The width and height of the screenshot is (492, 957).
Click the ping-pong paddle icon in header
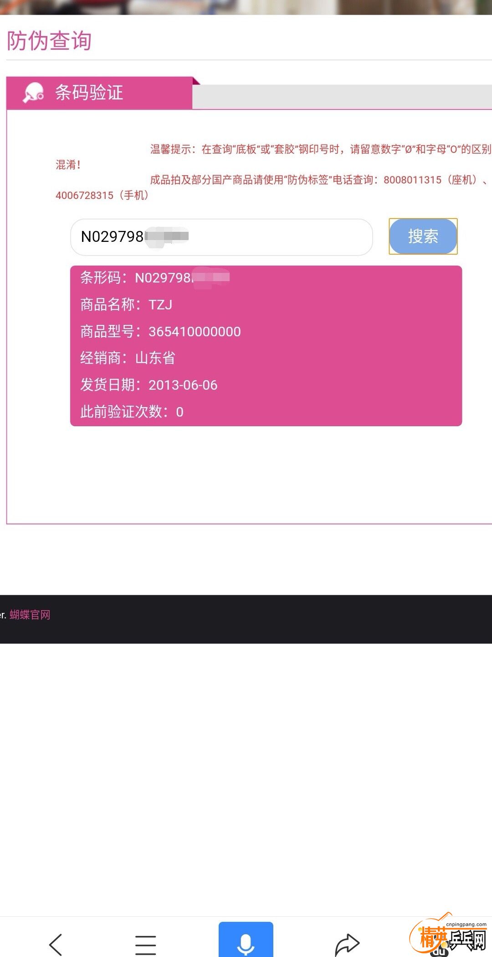pos(34,93)
